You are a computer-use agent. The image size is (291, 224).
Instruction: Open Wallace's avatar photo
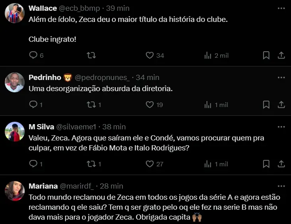coord(15,13)
